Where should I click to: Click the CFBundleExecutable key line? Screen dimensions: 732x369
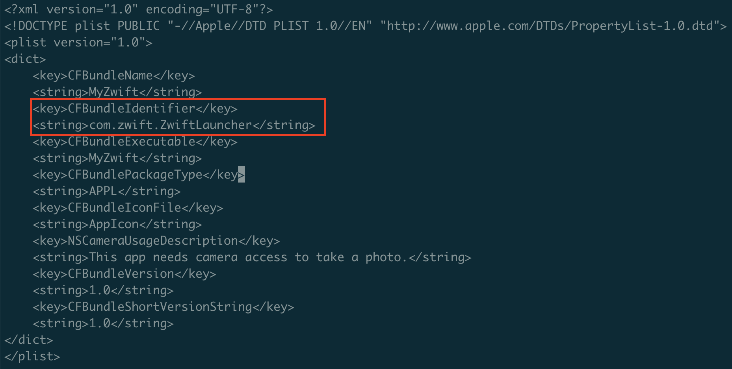click(135, 142)
